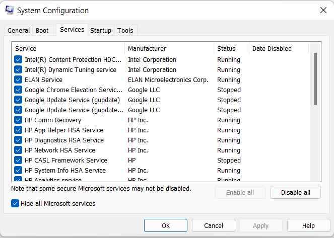The height and width of the screenshot is (238, 334).
Task: Select the ELAN Microelectronics Corp. manufacturer cell
Action: 168,80
